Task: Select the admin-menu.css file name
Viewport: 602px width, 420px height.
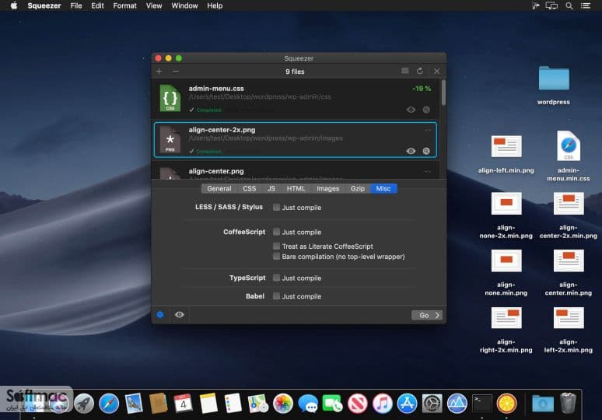Action: [x=216, y=89]
